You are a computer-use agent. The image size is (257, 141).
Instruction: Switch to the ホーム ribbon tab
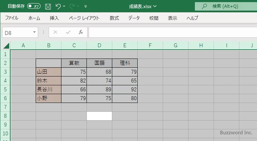34,18
